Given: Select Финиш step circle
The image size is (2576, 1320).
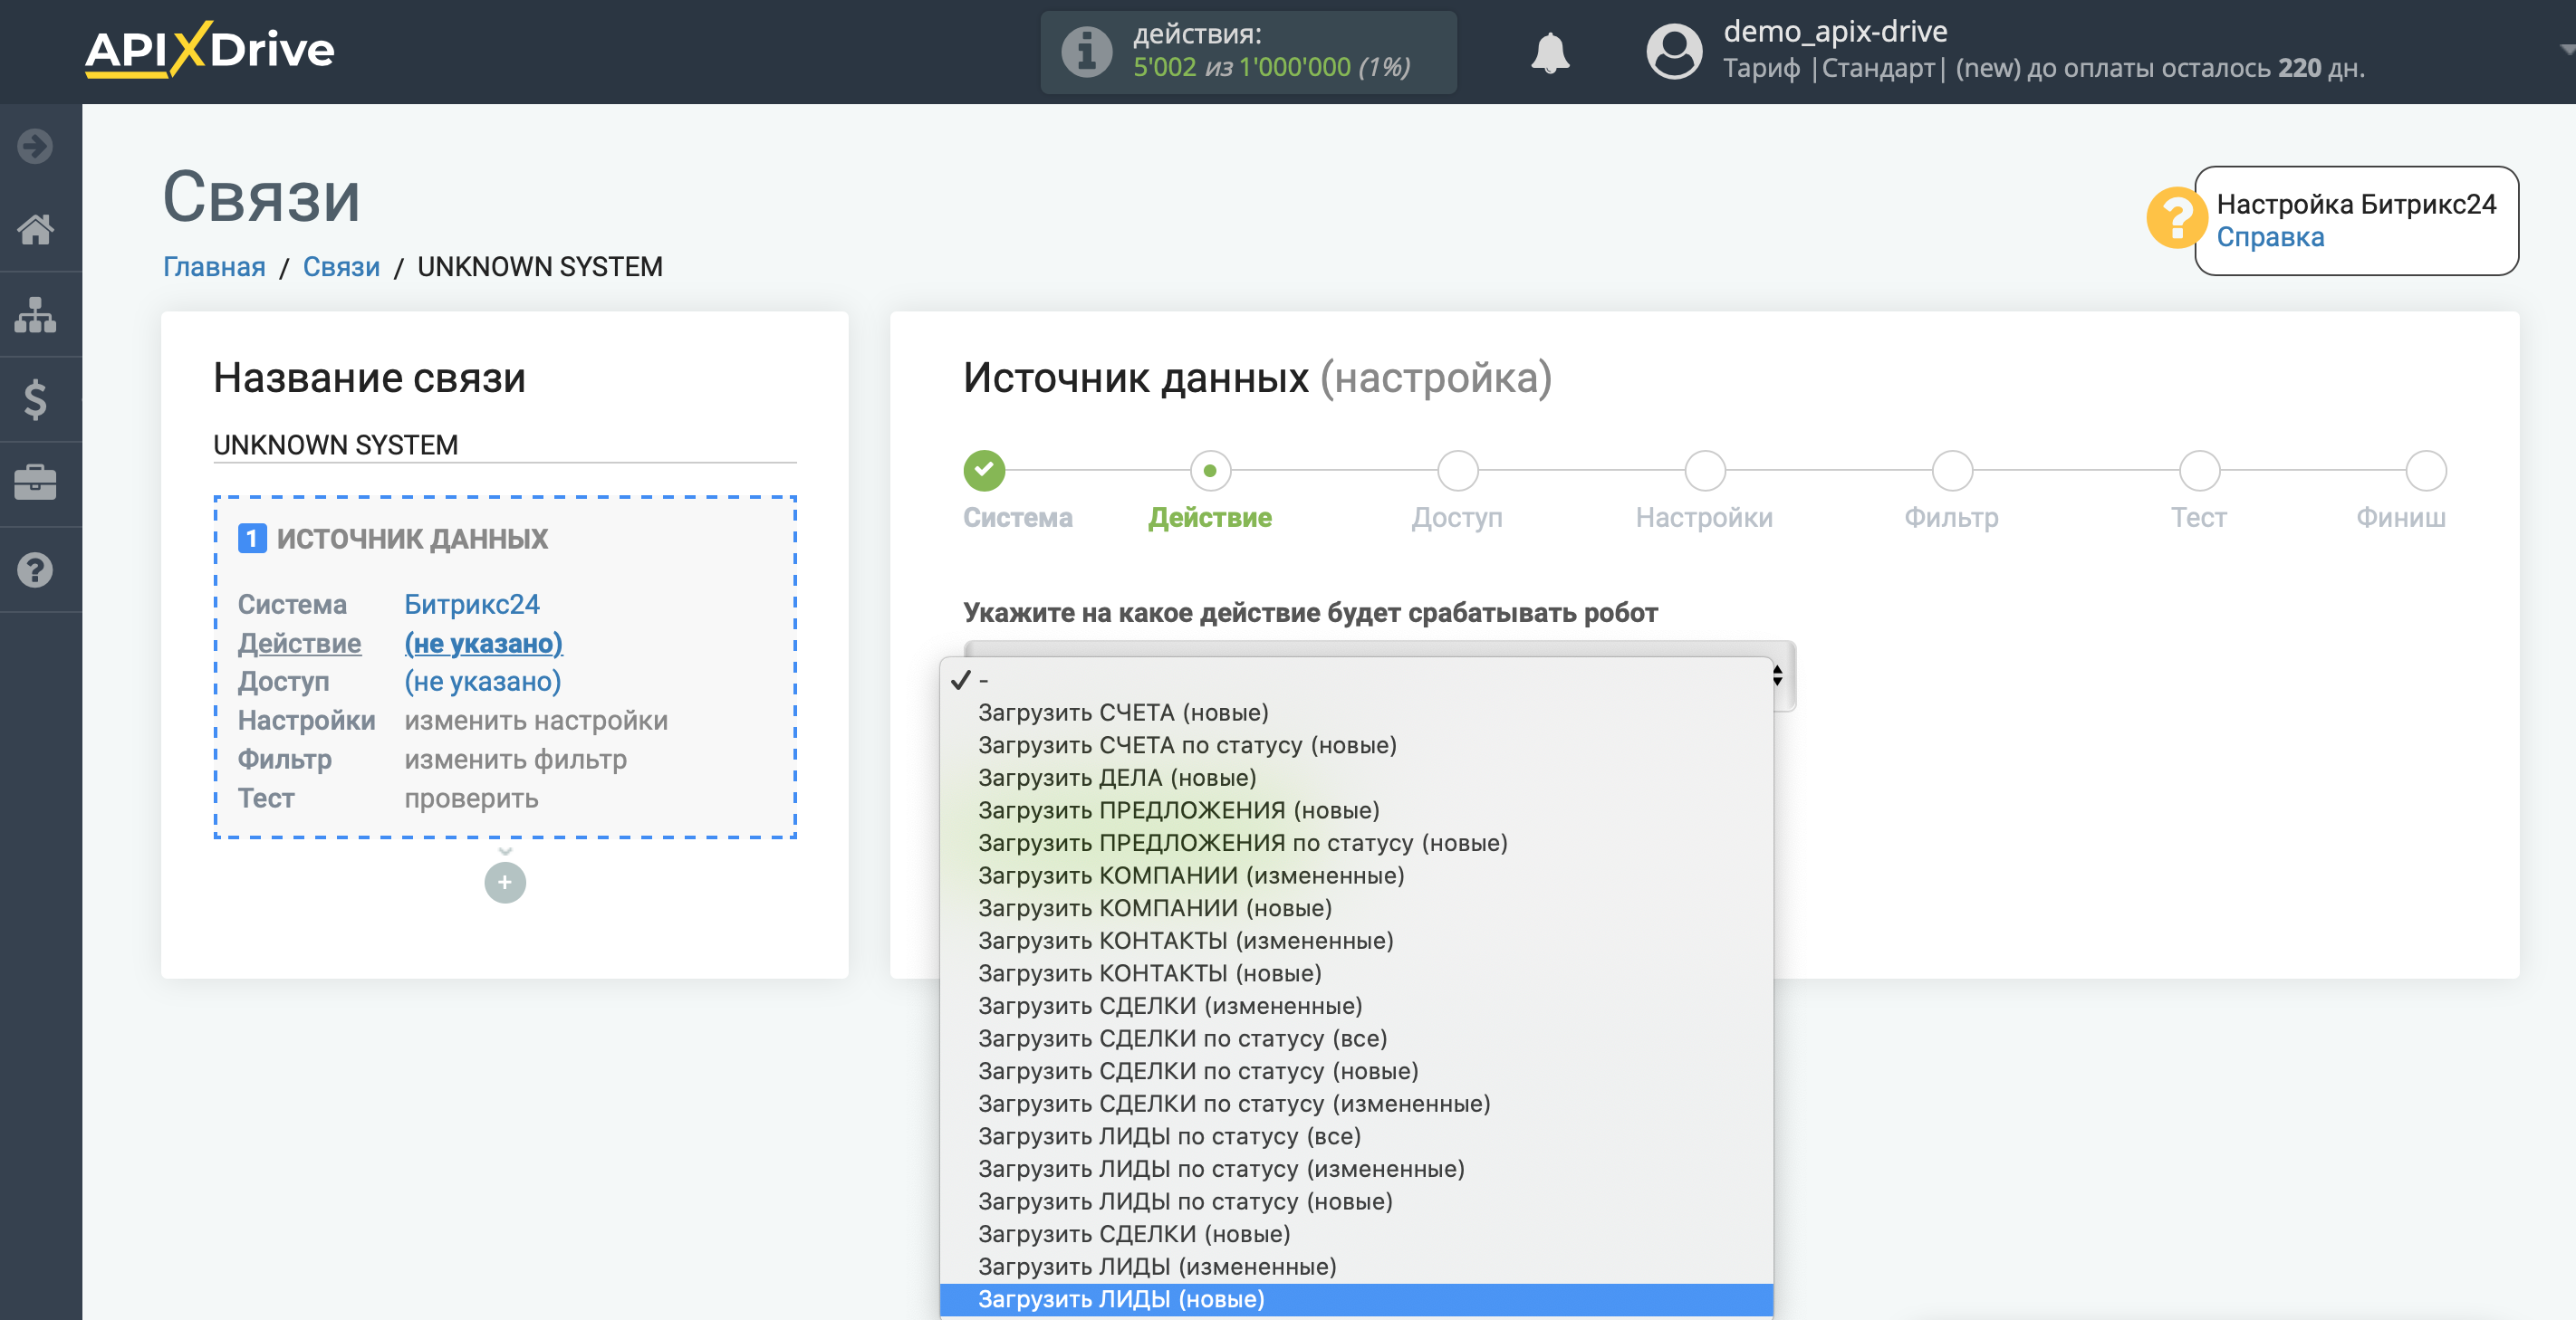Looking at the screenshot, I should coord(2425,471).
